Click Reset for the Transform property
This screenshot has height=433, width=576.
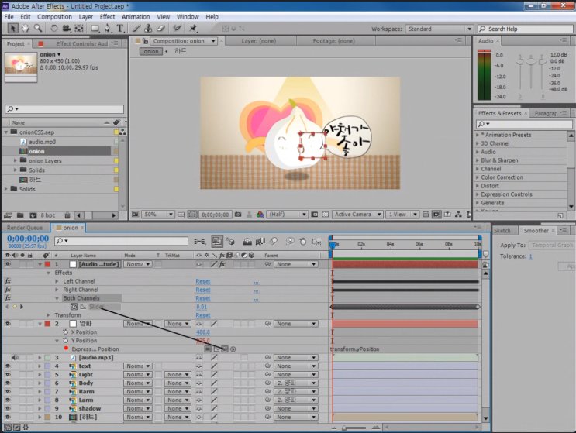point(202,315)
